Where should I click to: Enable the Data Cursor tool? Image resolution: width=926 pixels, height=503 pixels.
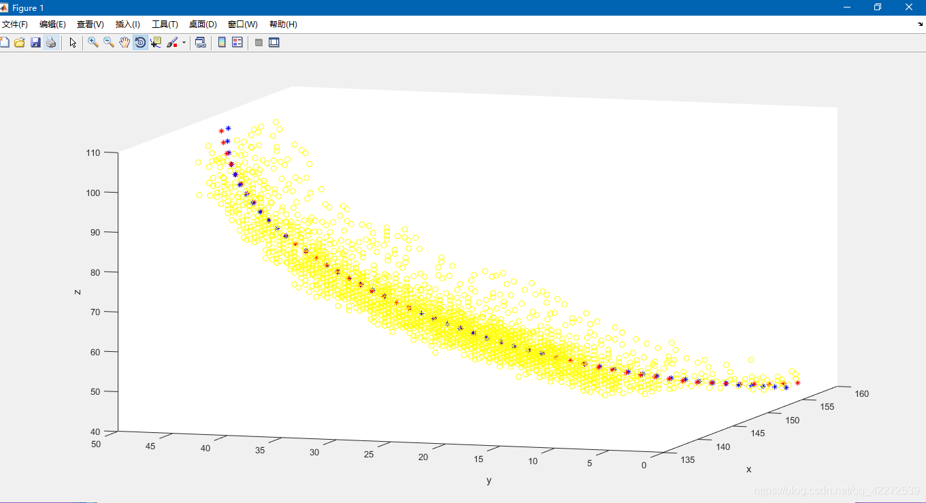(156, 42)
